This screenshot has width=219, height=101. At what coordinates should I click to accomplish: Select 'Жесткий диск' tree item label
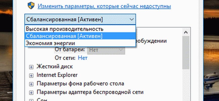55,66
